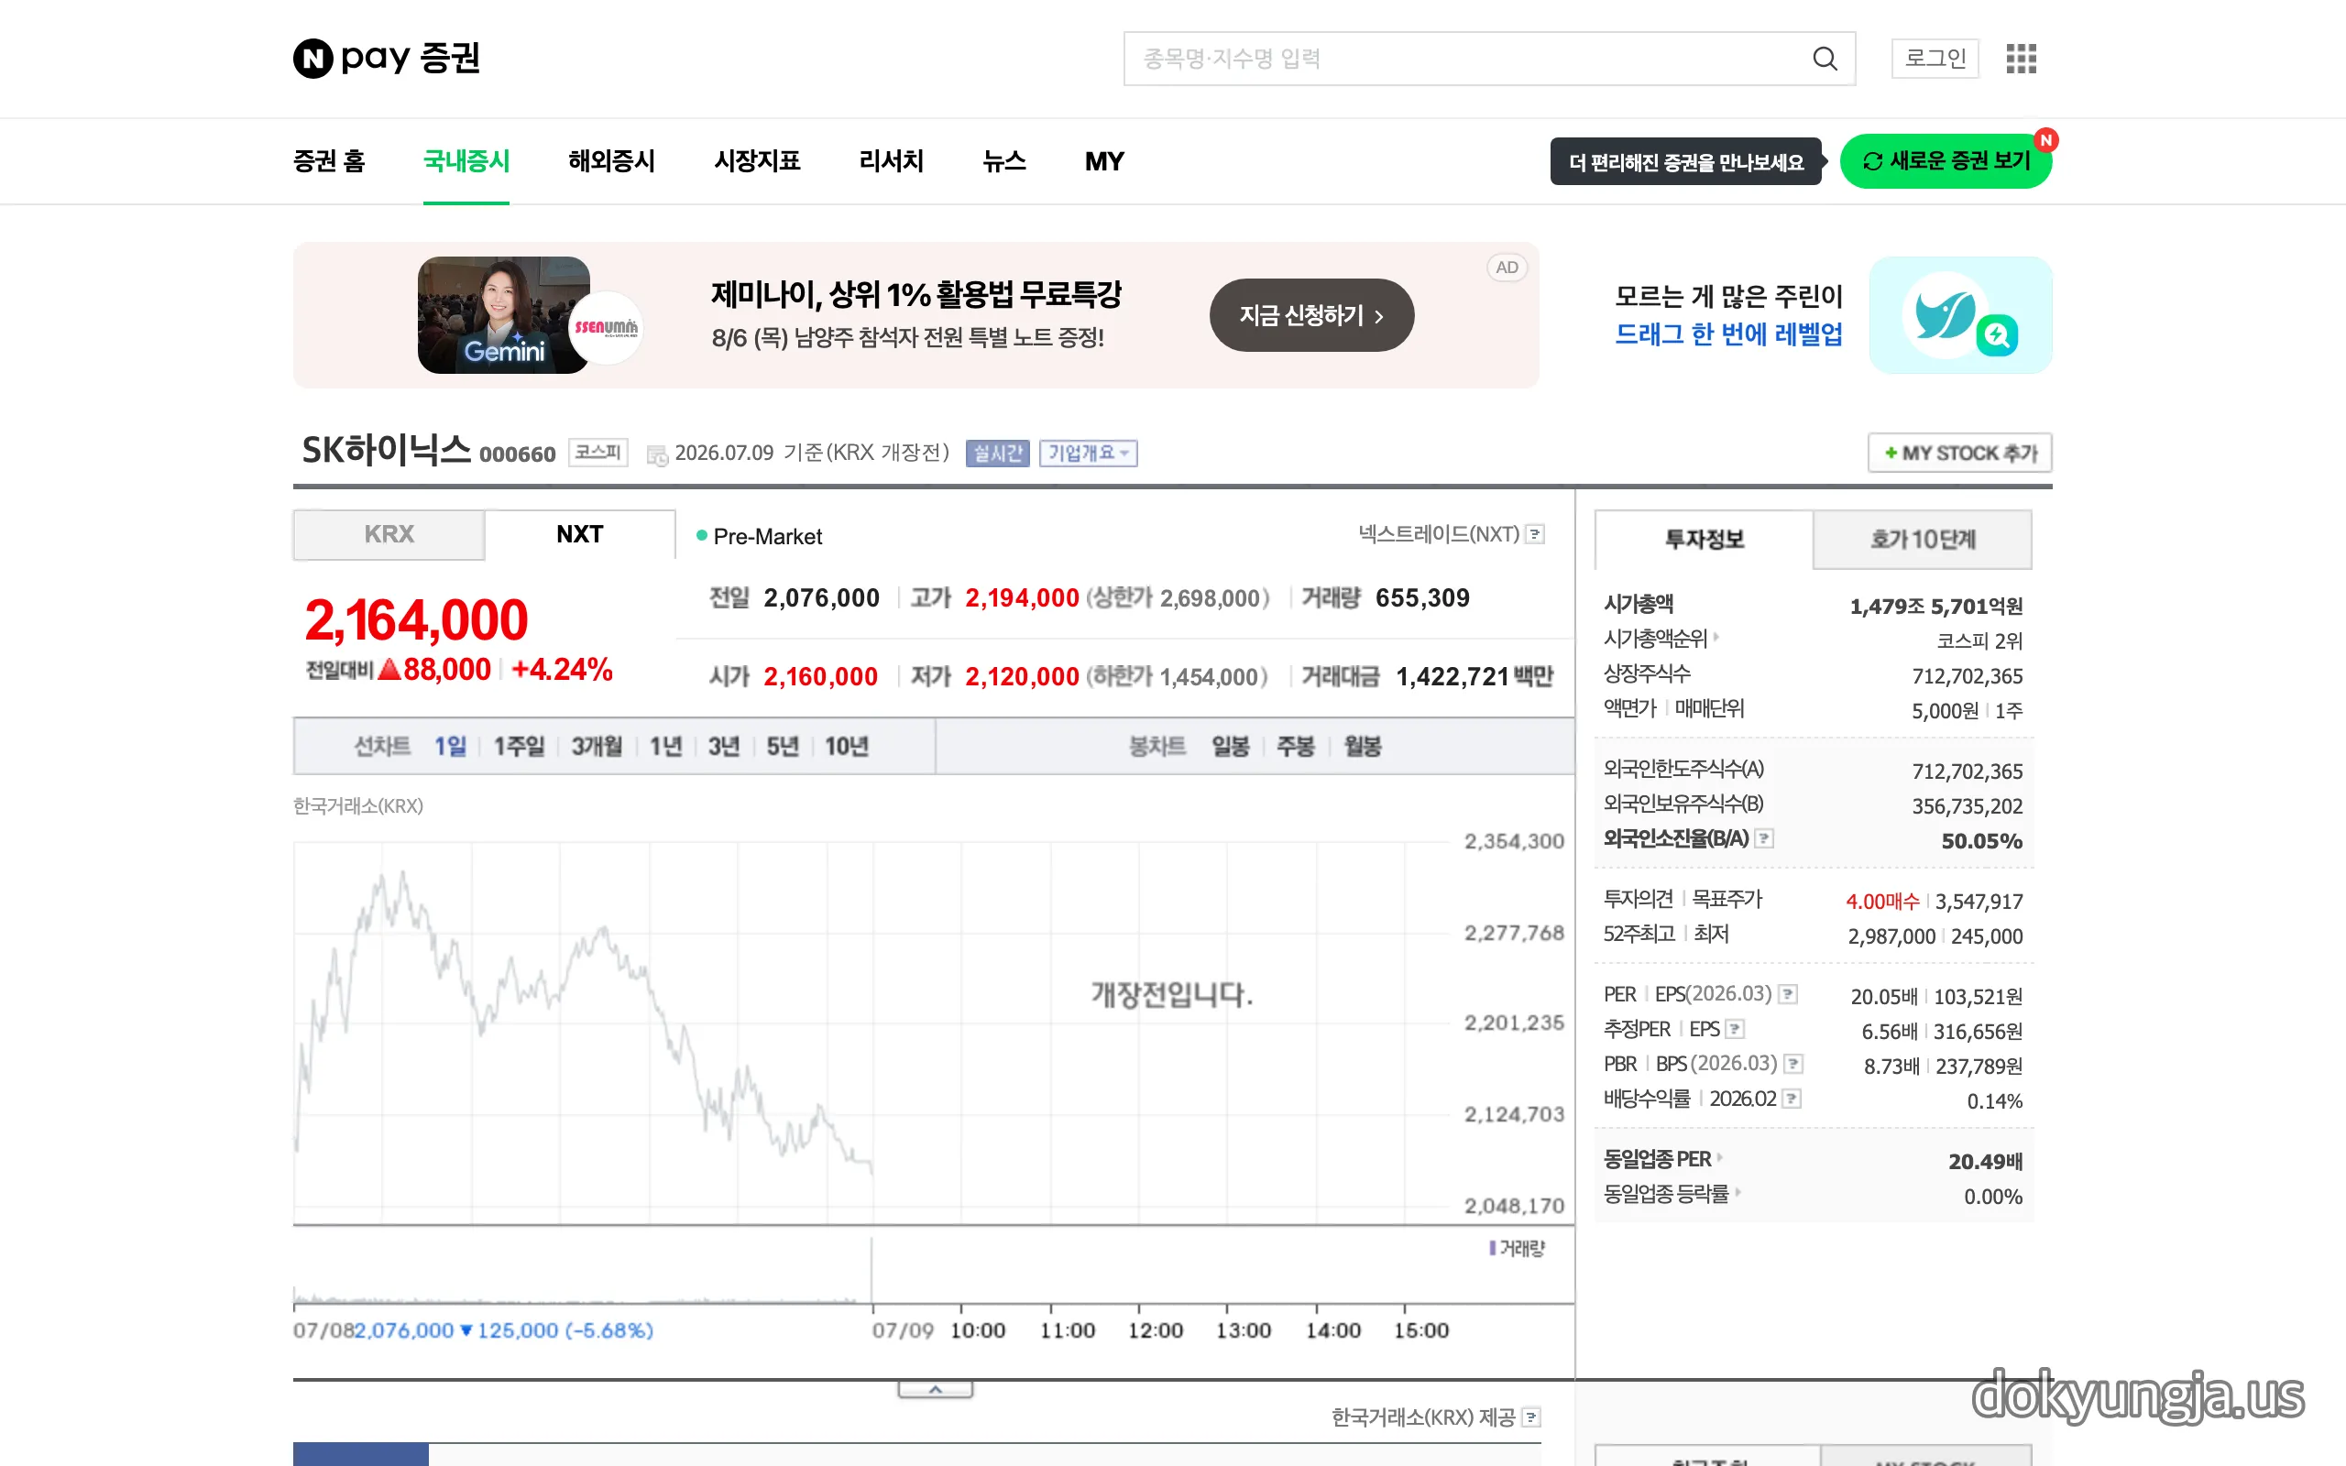
Task: Select the 5년 line chart range
Action: 783,747
